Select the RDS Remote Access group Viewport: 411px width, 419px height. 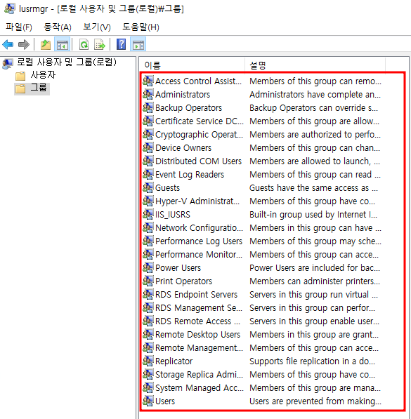(197, 321)
